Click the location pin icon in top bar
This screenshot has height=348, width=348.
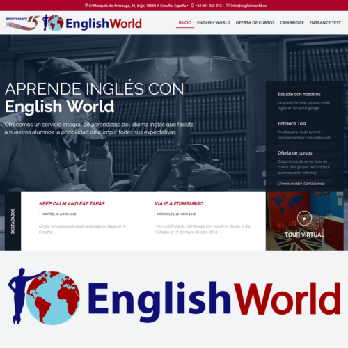coord(86,6)
